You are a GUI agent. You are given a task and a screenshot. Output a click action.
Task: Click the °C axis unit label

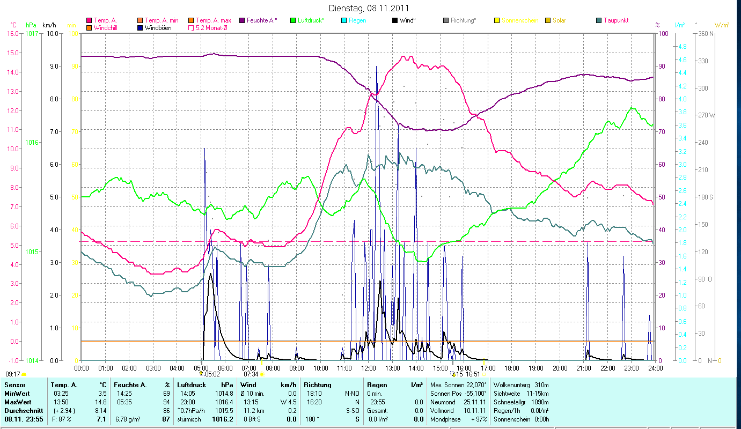(x=13, y=25)
